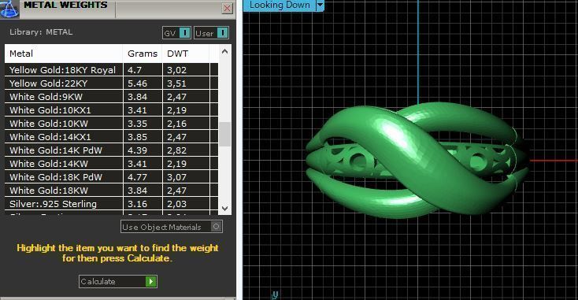Viewport: 578px width, 300px height.
Task: Click the Metal Weights tool icon
Action: [9, 9]
